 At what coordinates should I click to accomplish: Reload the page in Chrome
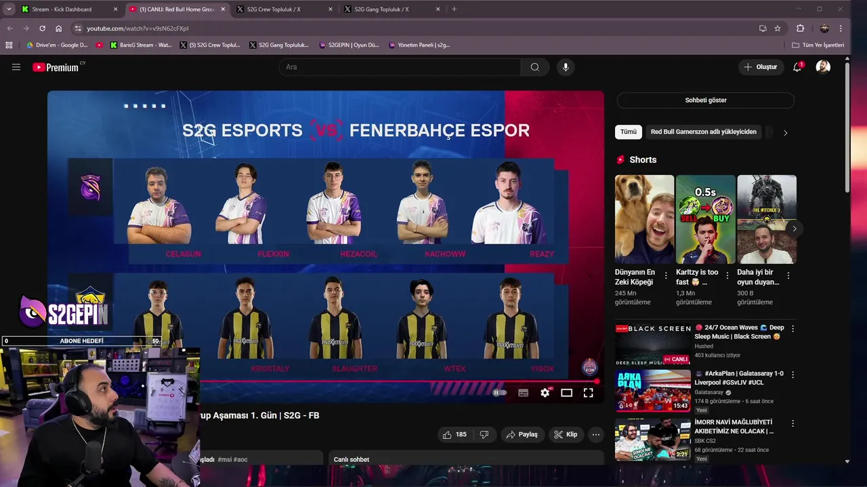42,28
